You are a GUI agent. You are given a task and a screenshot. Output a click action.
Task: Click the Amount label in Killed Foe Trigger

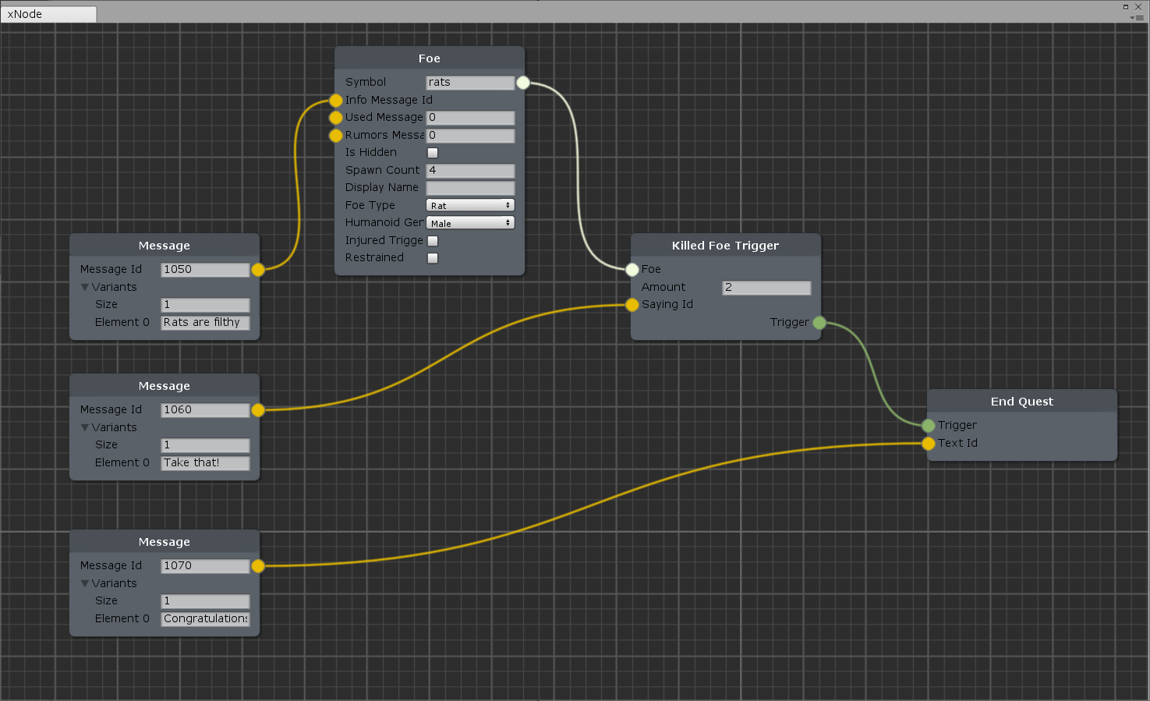pyautogui.click(x=663, y=287)
